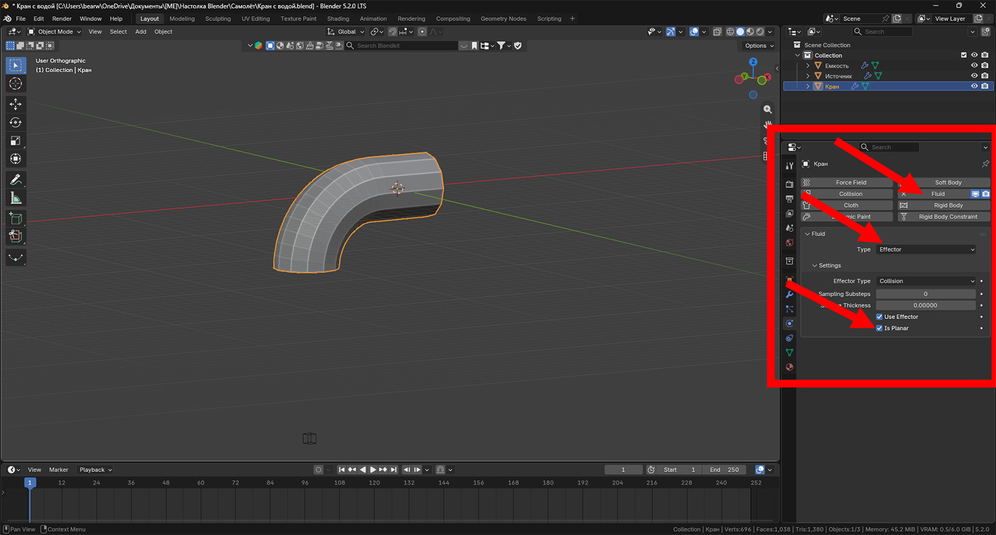
Task: Select the Rotate tool
Action: click(x=16, y=123)
